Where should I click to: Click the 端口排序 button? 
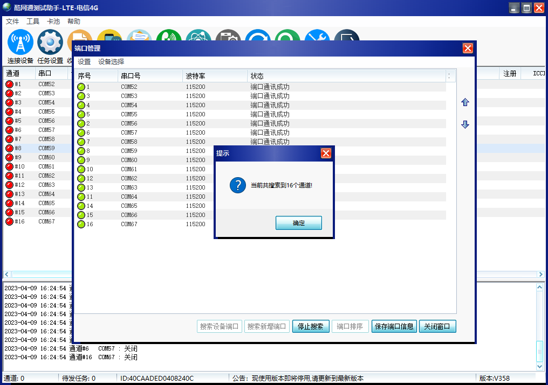(350, 326)
